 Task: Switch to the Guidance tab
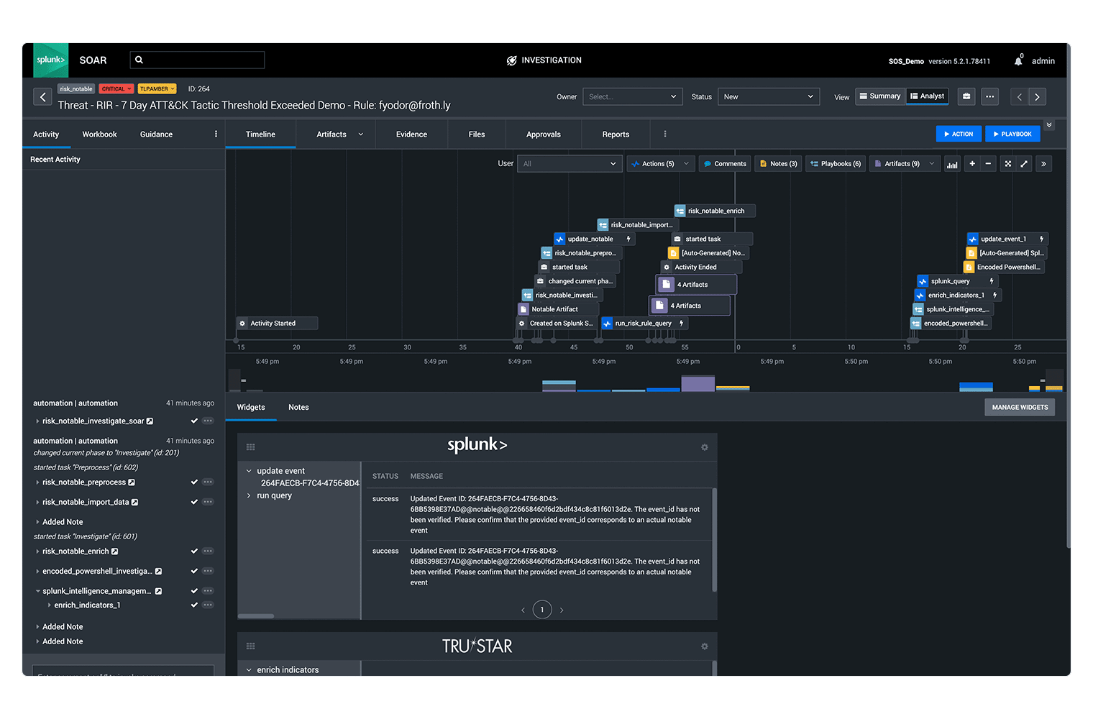pyautogui.click(x=156, y=134)
